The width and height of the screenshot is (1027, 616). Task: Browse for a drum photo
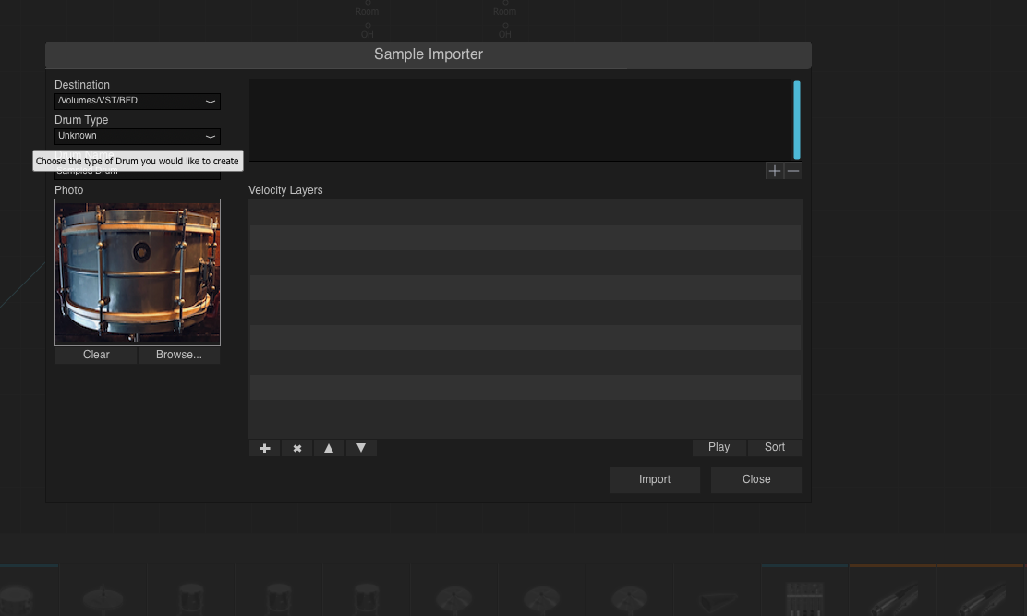point(179,355)
